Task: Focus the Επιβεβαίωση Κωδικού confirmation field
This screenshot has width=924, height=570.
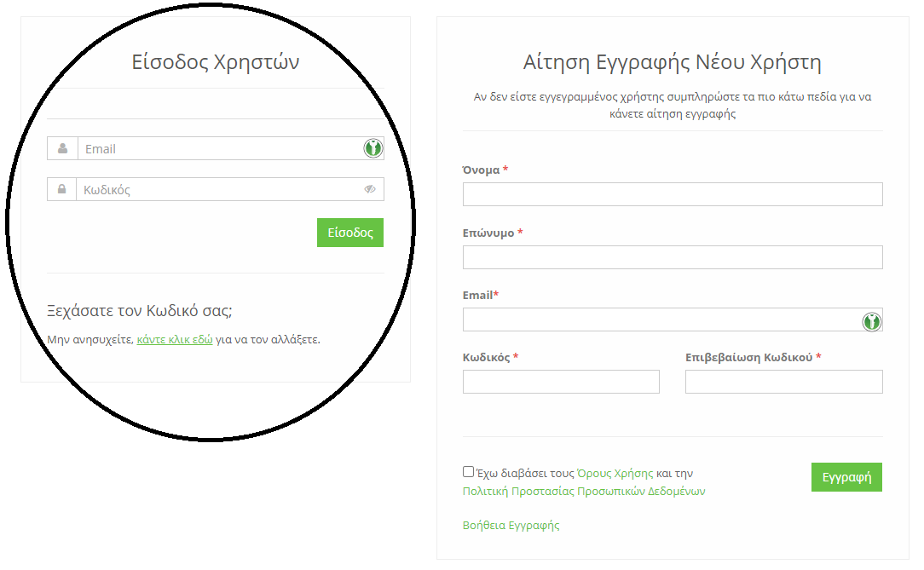Action: pyautogui.click(x=783, y=381)
